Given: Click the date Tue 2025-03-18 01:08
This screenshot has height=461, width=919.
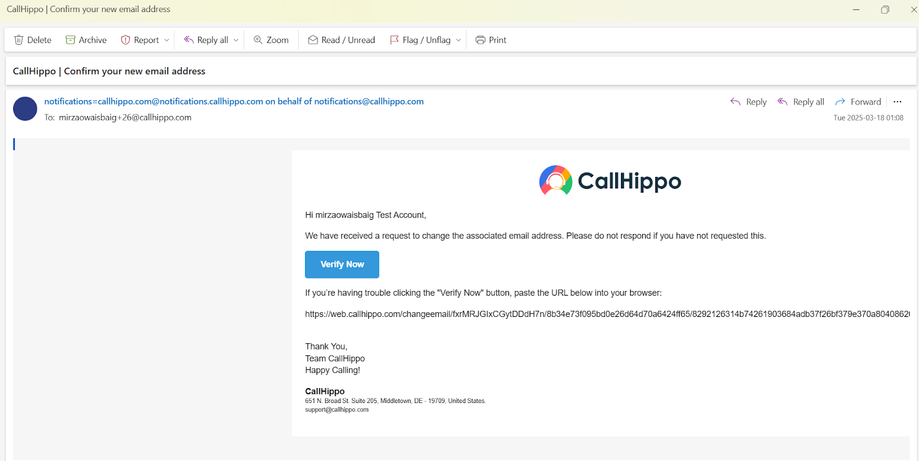Looking at the screenshot, I should (868, 118).
